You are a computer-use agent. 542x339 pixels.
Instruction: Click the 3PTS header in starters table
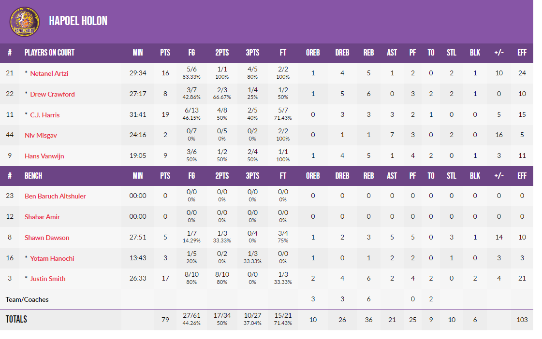(252, 53)
